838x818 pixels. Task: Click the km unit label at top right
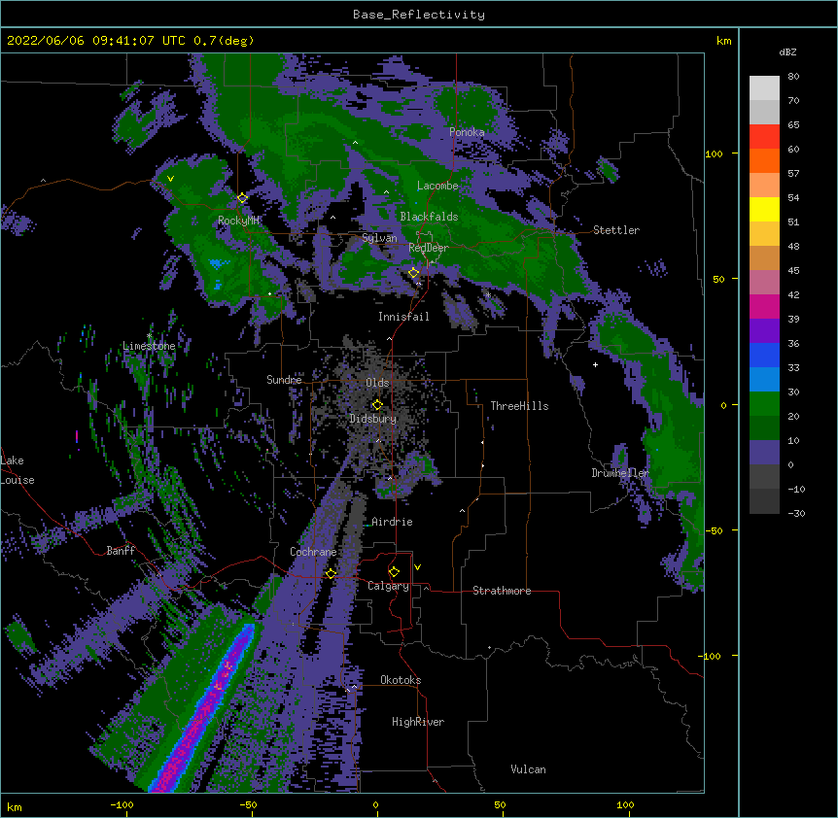pos(724,41)
